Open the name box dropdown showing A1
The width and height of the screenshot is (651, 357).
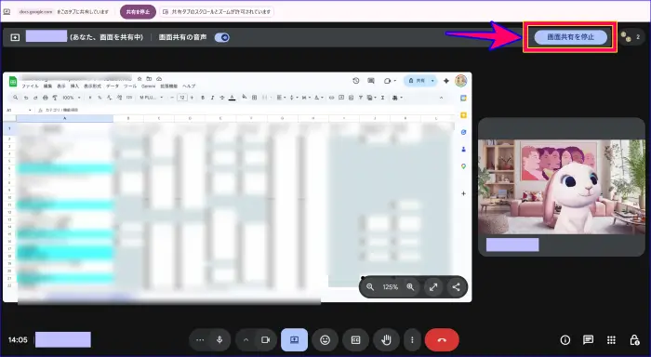pos(30,110)
